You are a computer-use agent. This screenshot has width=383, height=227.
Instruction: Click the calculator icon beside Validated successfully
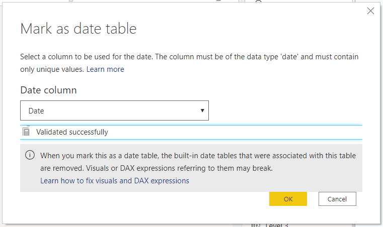tap(26, 132)
